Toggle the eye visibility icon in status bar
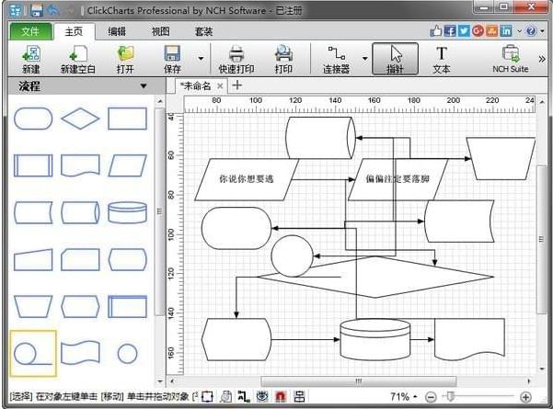Screen dimensions: 553x409 [261, 397]
